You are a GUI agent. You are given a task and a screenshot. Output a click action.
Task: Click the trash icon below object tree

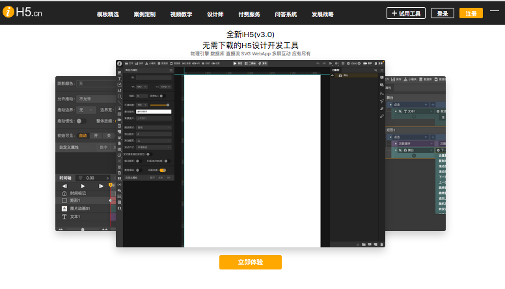[381, 245]
